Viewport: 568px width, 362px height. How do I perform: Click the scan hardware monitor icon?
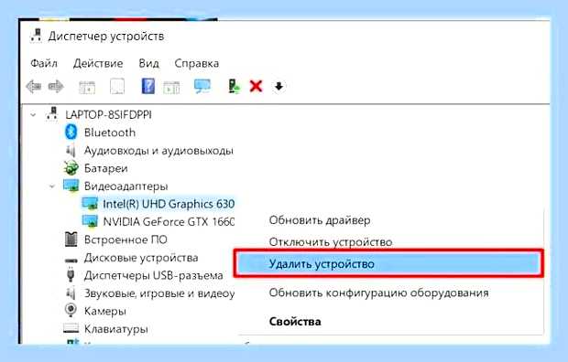coord(202,87)
